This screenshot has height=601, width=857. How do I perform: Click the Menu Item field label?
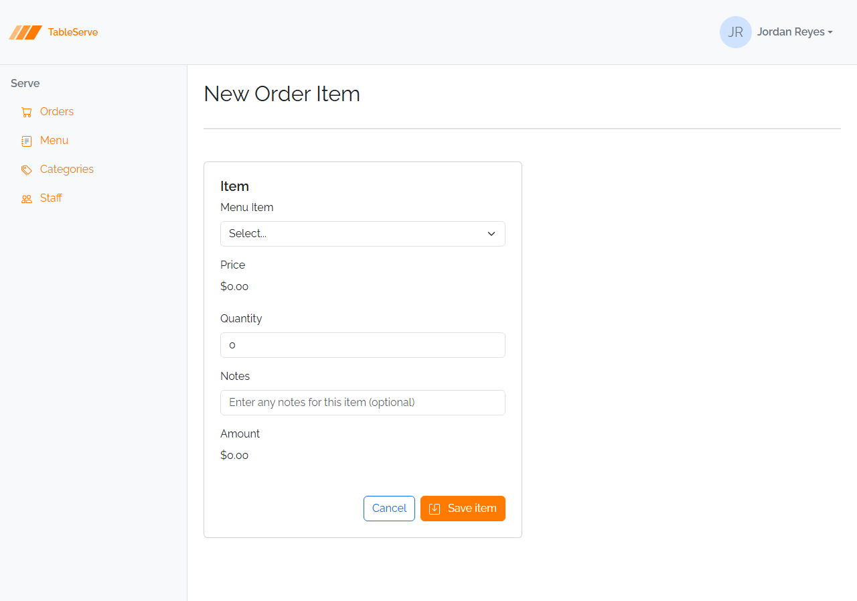[x=247, y=208]
